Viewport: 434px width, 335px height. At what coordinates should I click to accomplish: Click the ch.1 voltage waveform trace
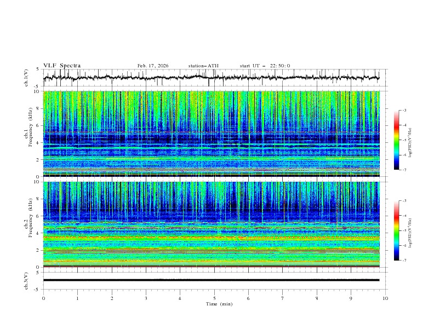click(211, 78)
